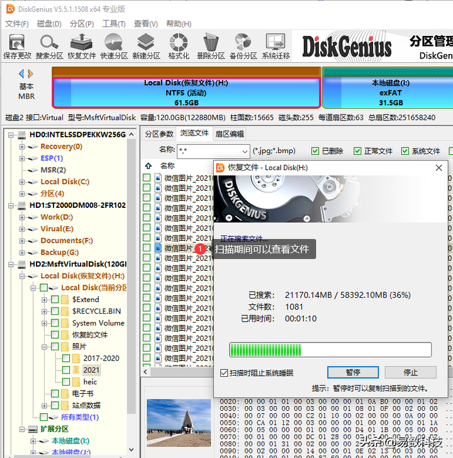The image size is (453, 458).
Task: Collapse the HD1 ST2000DM008 tree node
Action: [11, 205]
